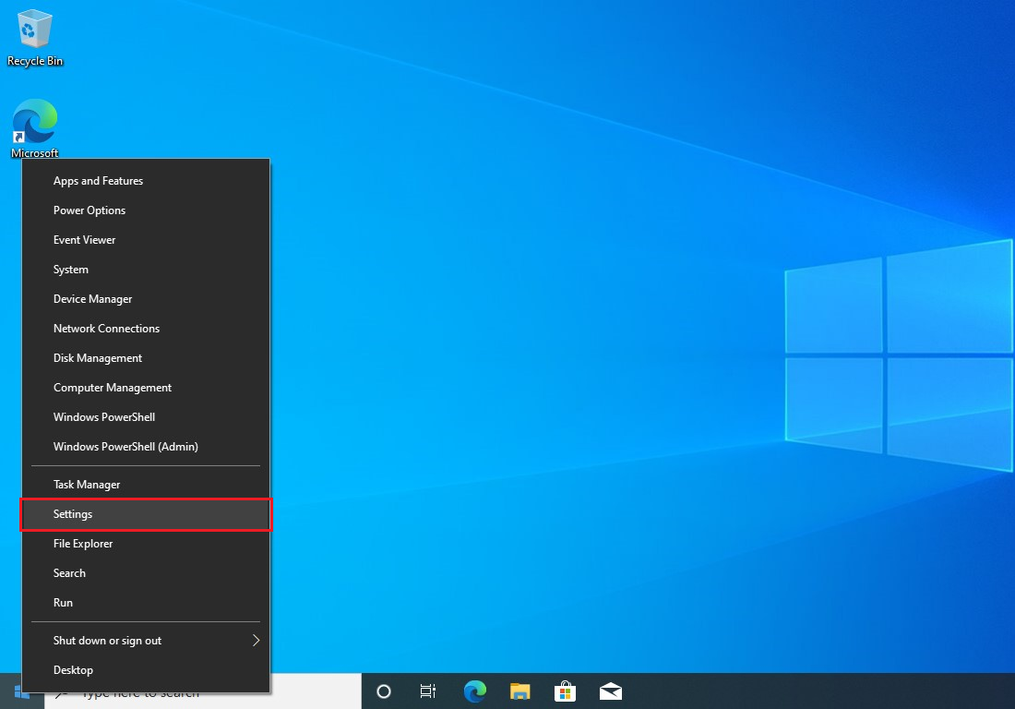The image size is (1015, 709).
Task: Open Task Manager
Action: pyautogui.click(x=146, y=485)
